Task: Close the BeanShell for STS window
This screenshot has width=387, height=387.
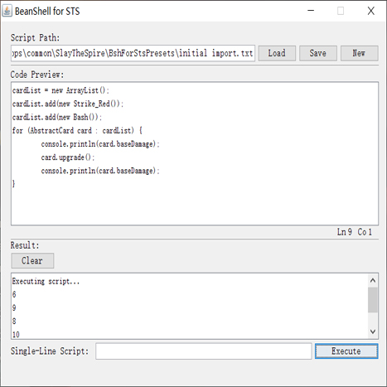Action: [x=371, y=11]
